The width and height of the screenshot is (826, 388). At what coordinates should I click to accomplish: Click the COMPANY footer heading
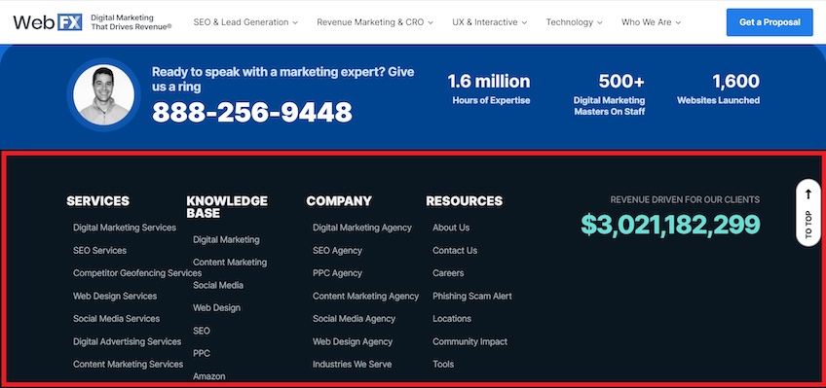(x=339, y=201)
